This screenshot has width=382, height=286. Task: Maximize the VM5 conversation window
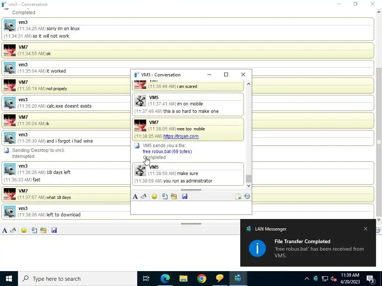tap(226, 74)
